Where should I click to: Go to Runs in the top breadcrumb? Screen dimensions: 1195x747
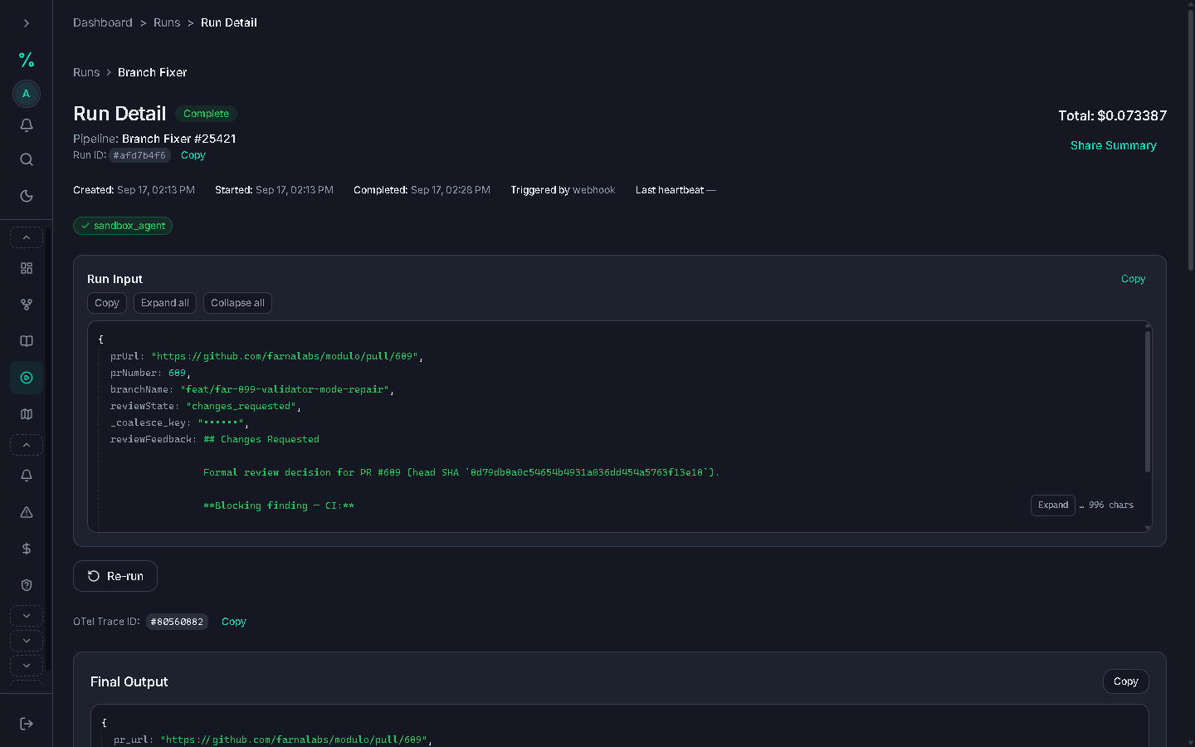pyautogui.click(x=167, y=22)
